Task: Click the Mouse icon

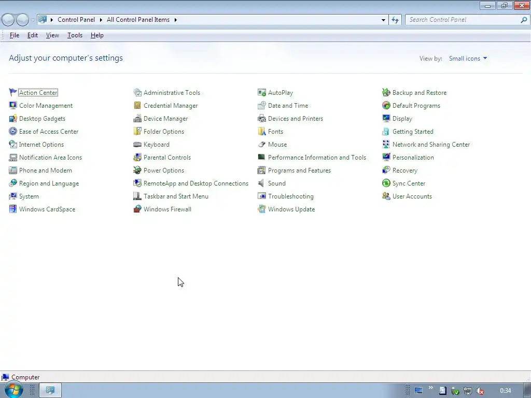Action: click(x=262, y=145)
